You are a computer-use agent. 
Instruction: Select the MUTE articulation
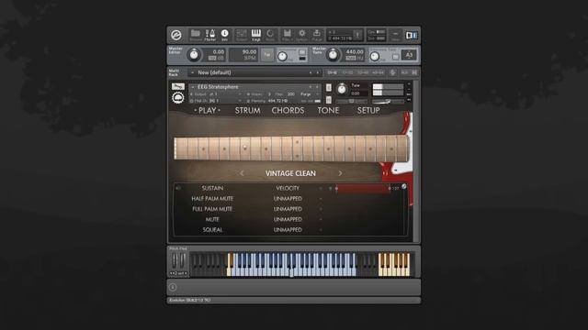coord(212,220)
